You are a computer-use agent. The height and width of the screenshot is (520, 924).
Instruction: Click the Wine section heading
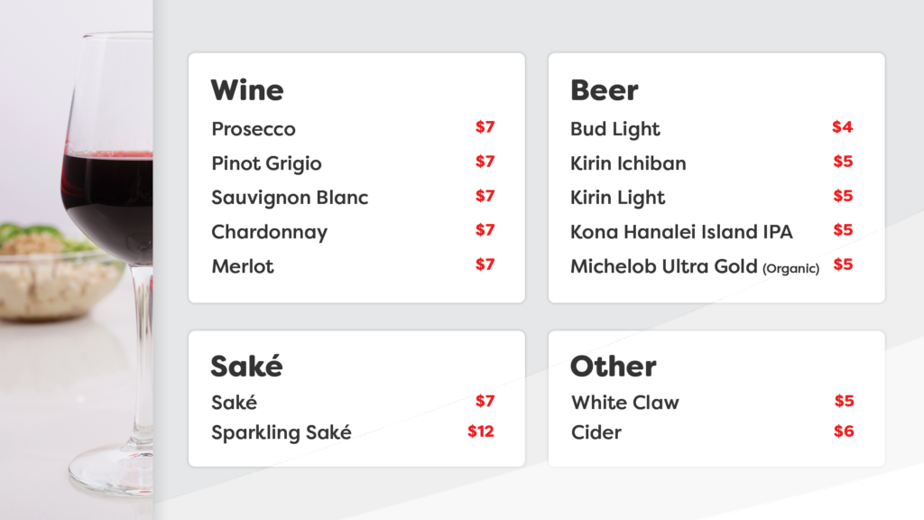[x=247, y=90]
